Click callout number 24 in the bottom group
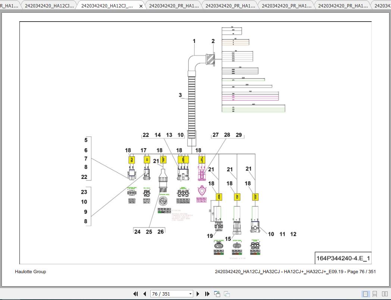The height and width of the screenshot is (300, 391). pos(137,232)
